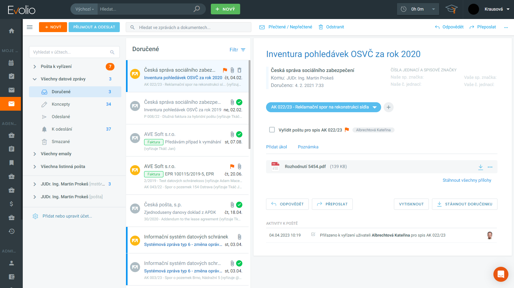This screenshot has width=514, height=288.
Task: Open the Odeslané folder
Action: 61,117
